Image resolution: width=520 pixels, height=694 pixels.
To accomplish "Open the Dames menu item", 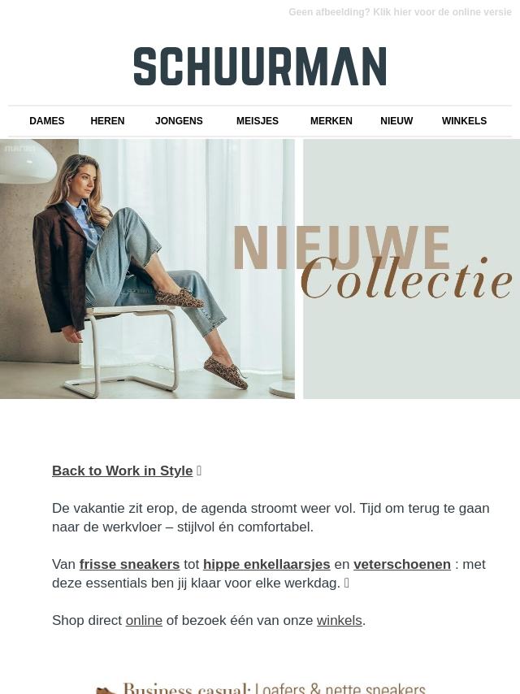I will pos(47,121).
